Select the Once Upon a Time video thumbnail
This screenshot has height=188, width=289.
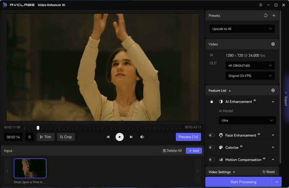coord(30,168)
